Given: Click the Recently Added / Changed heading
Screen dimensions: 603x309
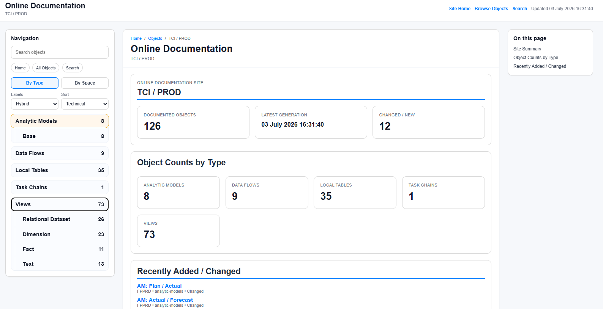Looking at the screenshot, I should (189, 271).
